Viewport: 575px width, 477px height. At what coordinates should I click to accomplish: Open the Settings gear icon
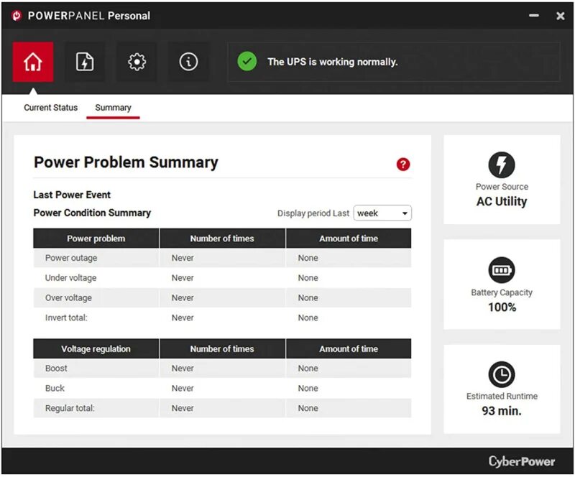(x=137, y=62)
